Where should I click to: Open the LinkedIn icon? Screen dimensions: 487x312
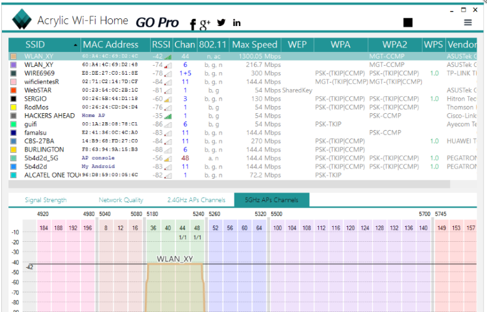pos(236,23)
